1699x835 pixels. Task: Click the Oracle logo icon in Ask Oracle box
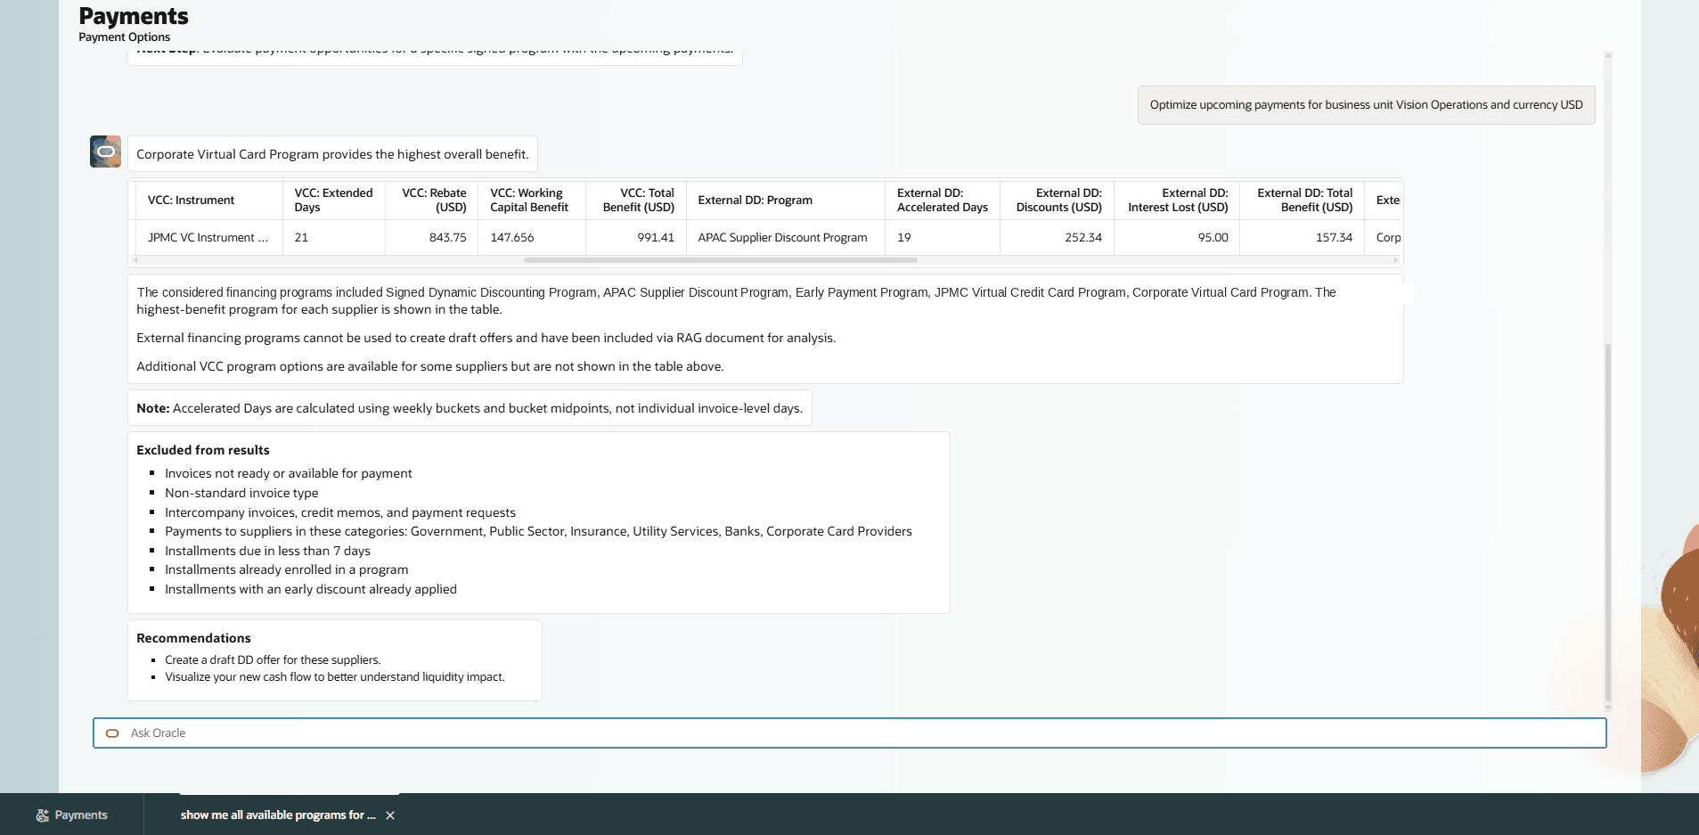pos(112,733)
